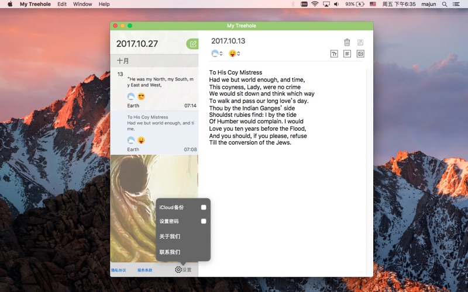The image size is (468, 292).
Task: Click the tongue-out mood emoji in editor
Action: coord(232,53)
